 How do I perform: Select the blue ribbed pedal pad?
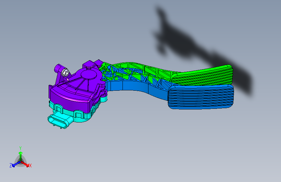(201, 97)
